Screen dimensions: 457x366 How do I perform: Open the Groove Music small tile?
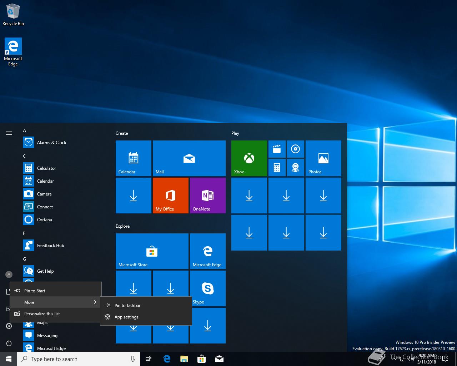[296, 149]
